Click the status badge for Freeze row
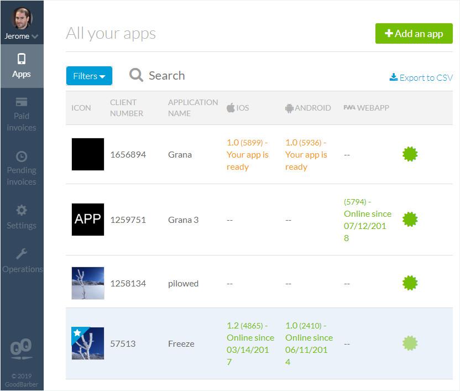460x391 pixels. click(410, 343)
